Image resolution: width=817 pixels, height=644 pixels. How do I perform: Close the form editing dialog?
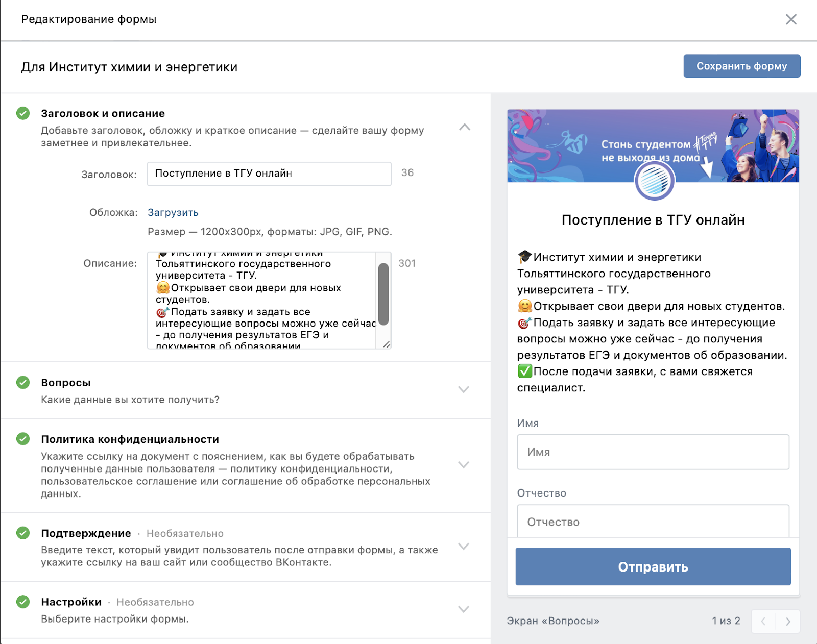click(790, 19)
